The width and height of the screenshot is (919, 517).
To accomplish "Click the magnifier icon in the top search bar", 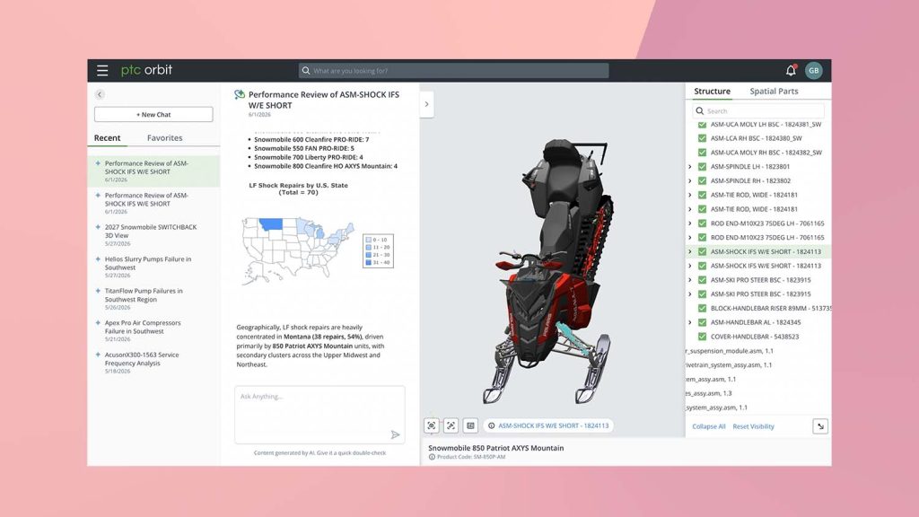I will click(306, 70).
